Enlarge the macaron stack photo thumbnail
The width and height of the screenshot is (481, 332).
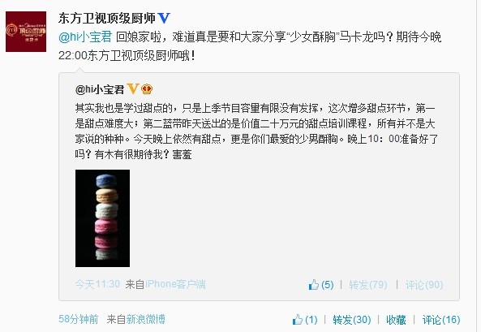(102, 218)
